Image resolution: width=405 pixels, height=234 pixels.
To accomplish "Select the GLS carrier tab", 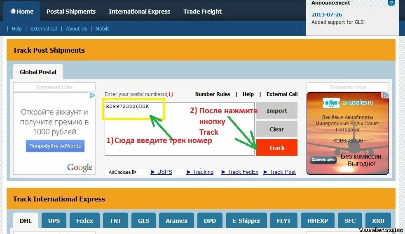I will 144,221.
